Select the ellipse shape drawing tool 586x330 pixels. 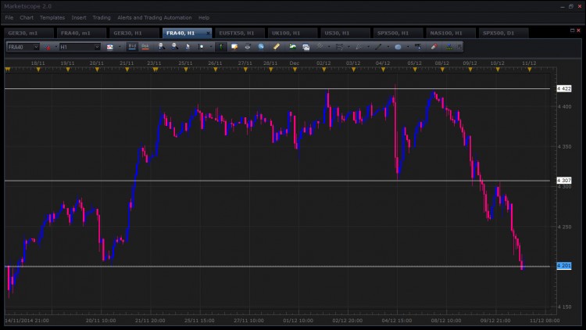tap(398, 47)
